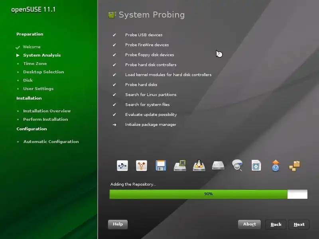Image resolution: width=319 pixels, height=239 pixels.
Task: Click the Installation section heading
Action: (29, 98)
